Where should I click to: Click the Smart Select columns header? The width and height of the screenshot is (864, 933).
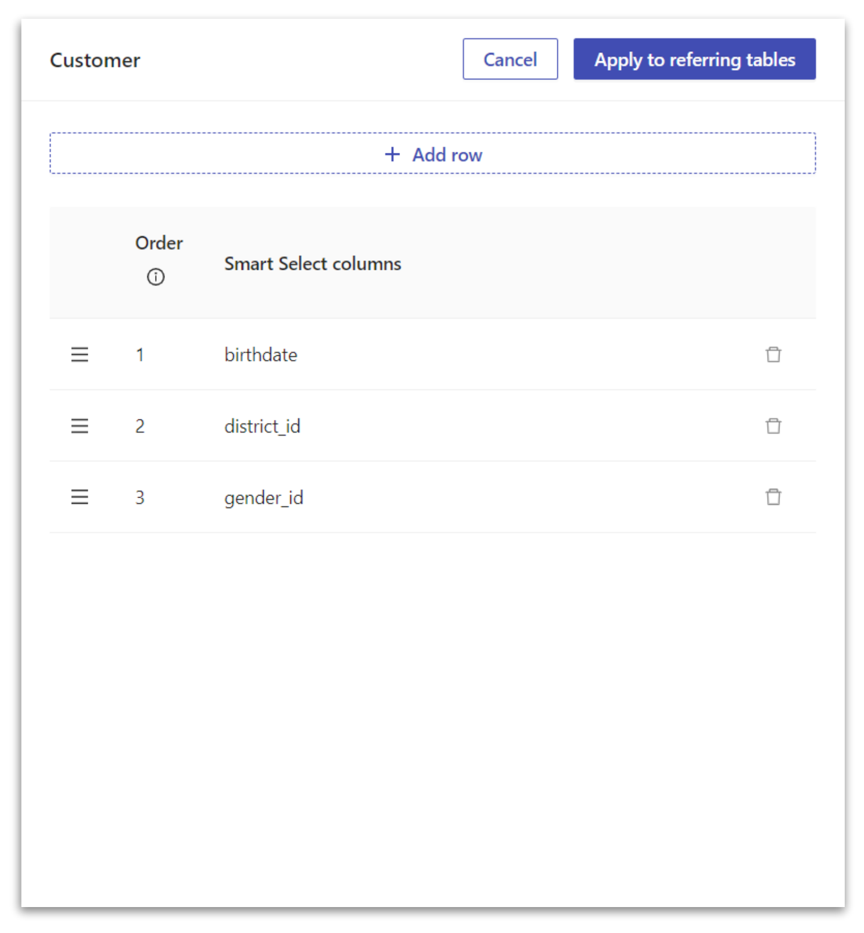(x=312, y=264)
